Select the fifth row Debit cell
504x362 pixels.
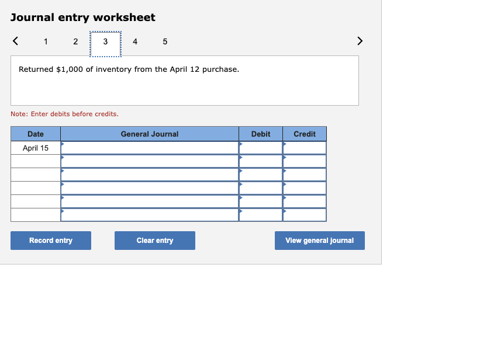pyautogui.click(x=261, y=202)
